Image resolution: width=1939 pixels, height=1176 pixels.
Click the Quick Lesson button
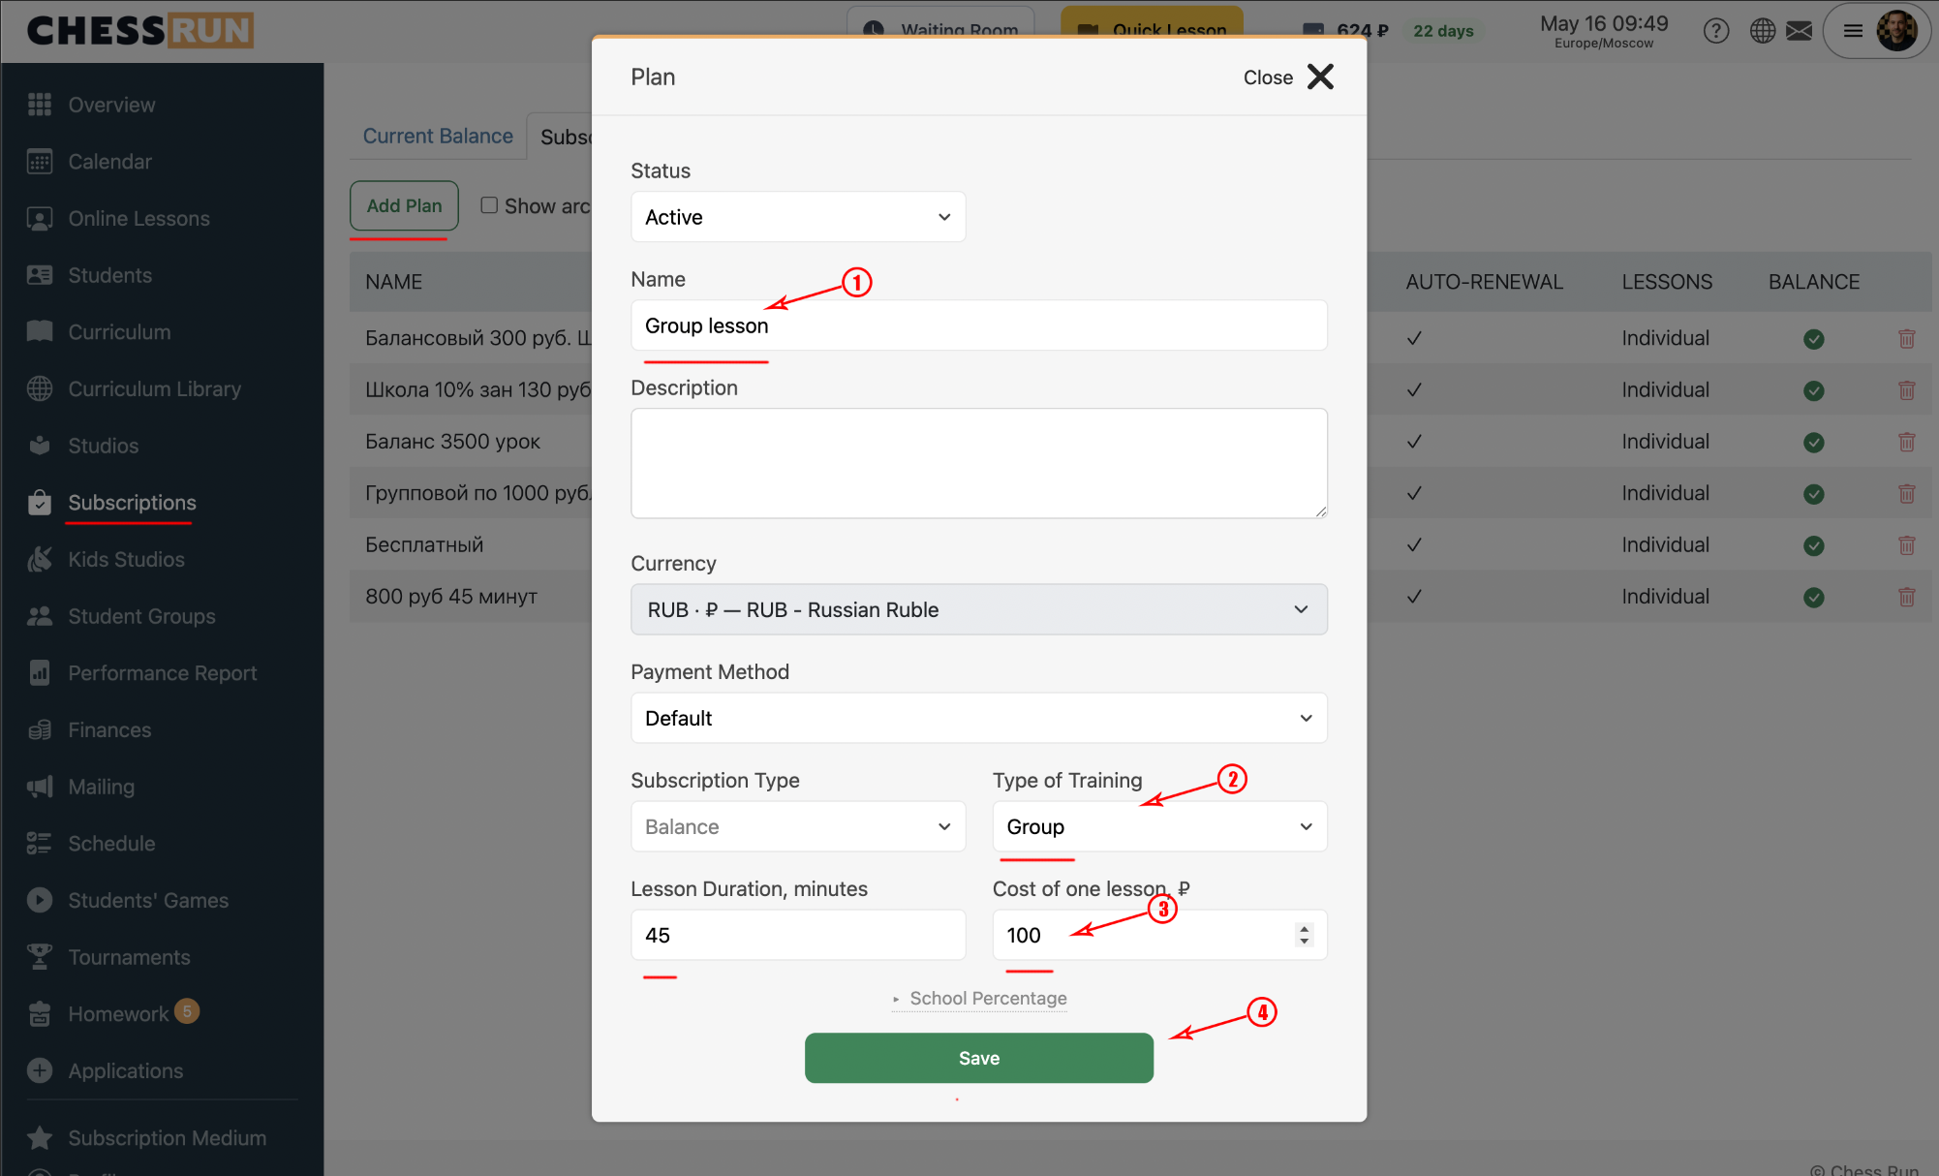(1152, 25)
